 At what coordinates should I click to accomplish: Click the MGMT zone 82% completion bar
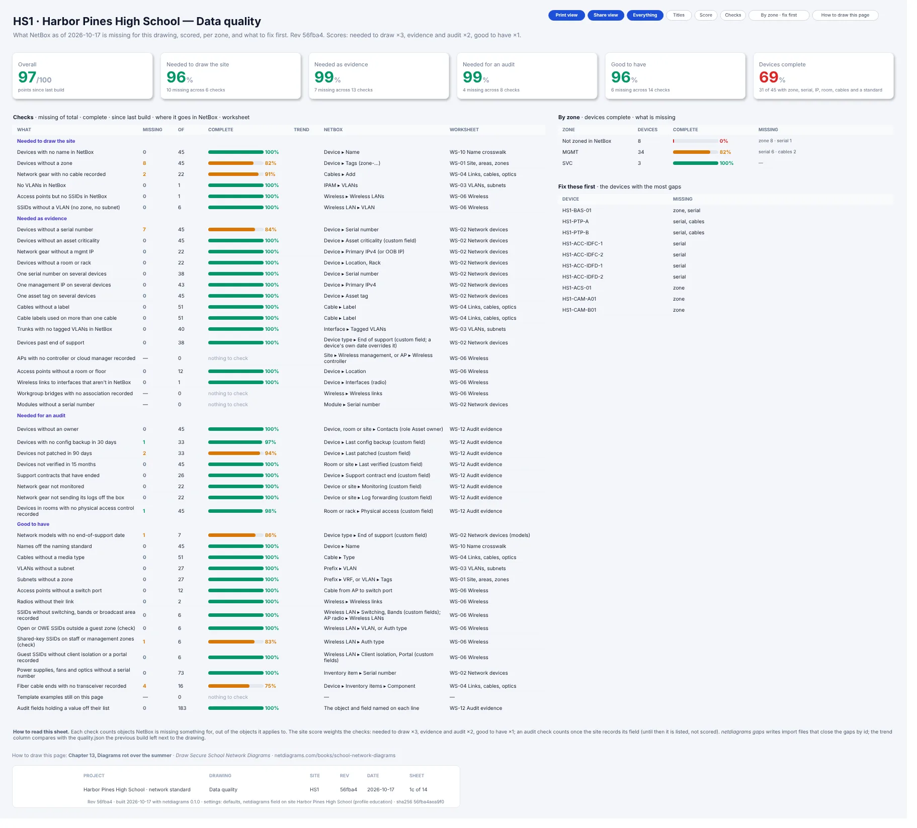[696, 152]
